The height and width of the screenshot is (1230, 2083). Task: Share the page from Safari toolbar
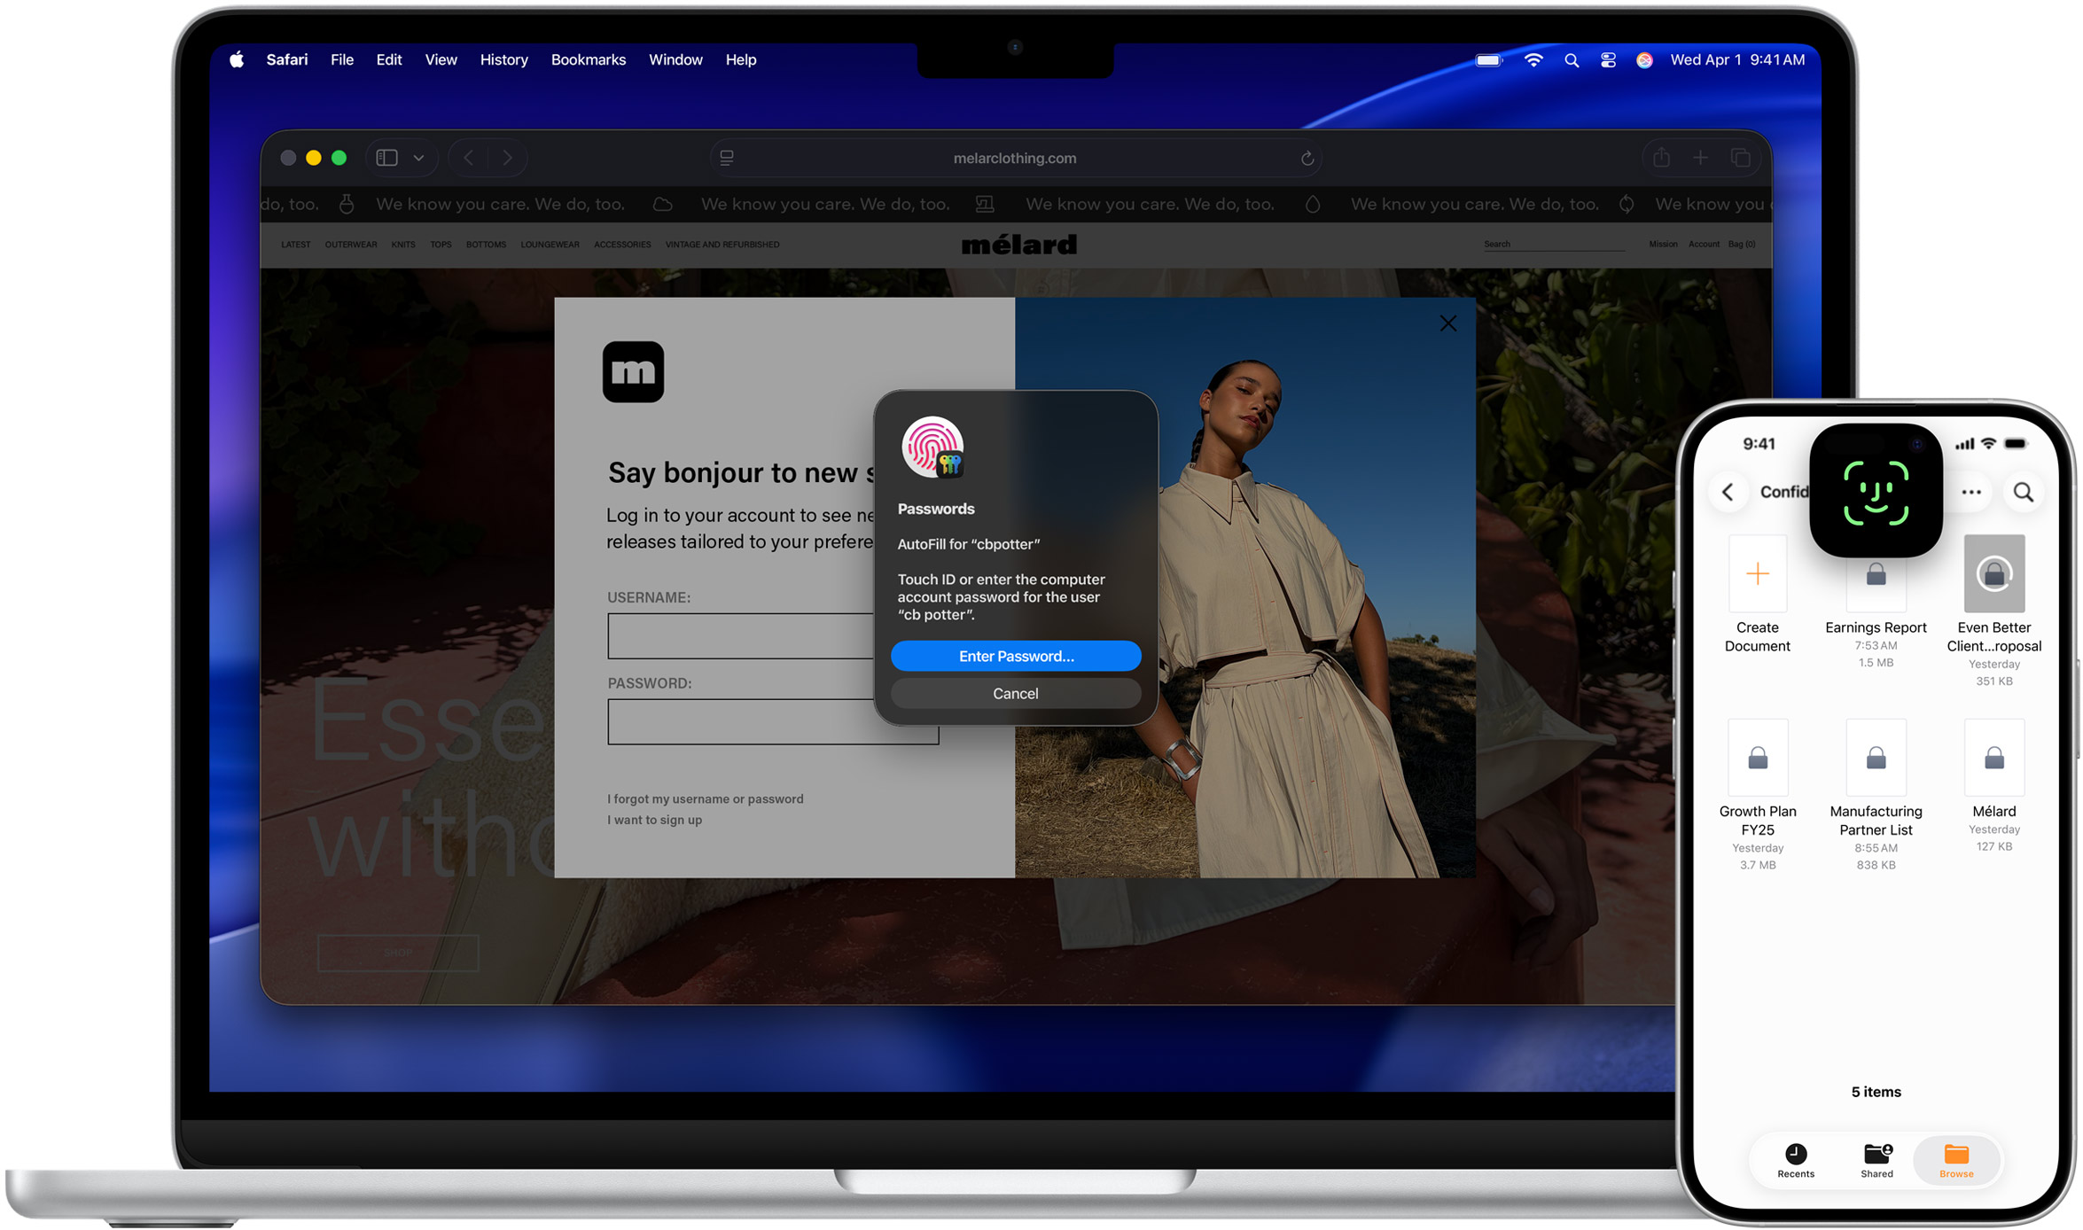pos(1661,158)
